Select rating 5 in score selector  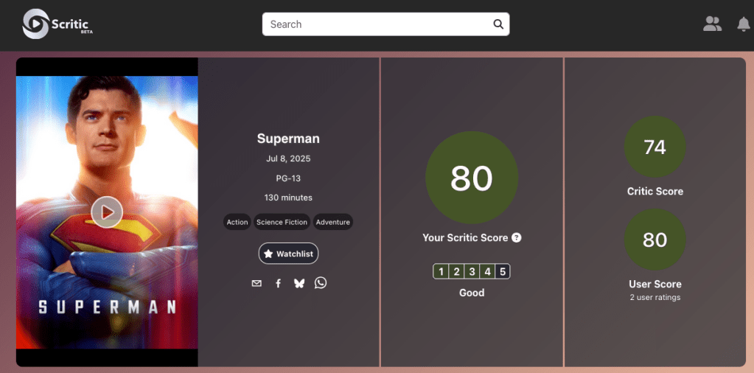(x=503, y=271)
